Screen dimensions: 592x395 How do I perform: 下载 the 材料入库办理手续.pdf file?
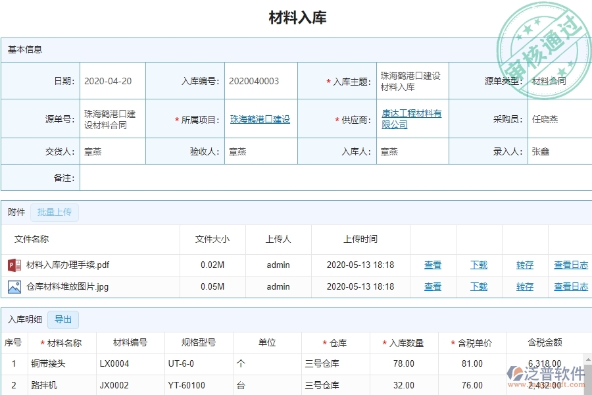[478, 265]
